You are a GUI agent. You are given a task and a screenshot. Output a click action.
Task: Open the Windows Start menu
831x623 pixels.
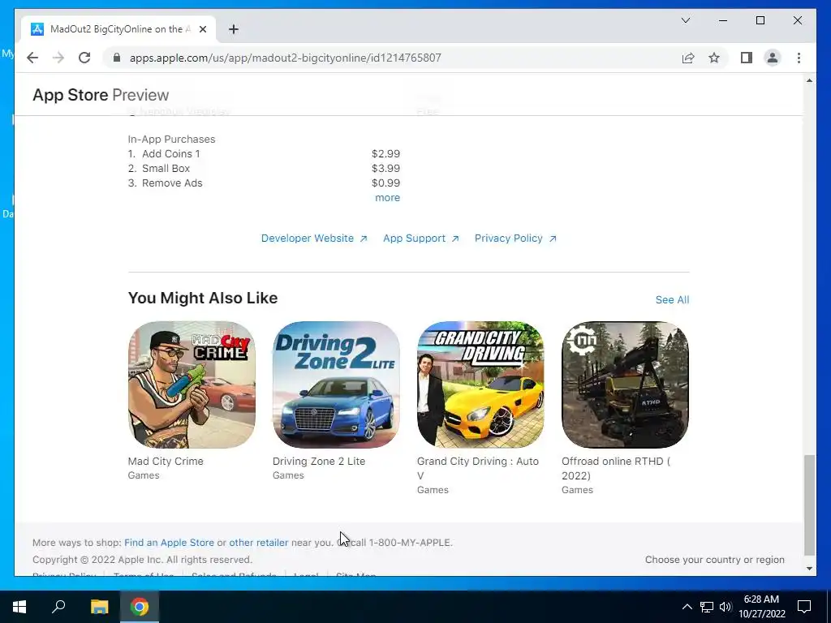pos(19,607)
